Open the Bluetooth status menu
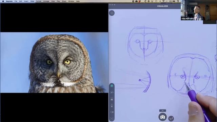The width and height of the screenshot is (217, 122). [160, 1]
